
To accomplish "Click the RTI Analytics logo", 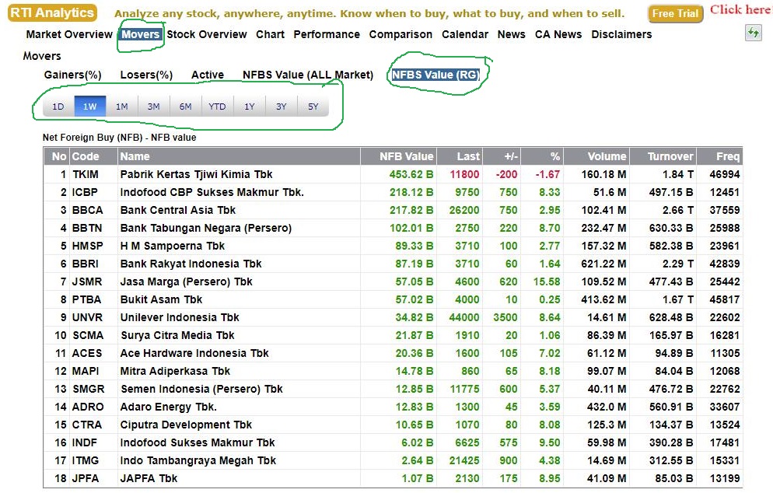I will (x=52, y=12).
